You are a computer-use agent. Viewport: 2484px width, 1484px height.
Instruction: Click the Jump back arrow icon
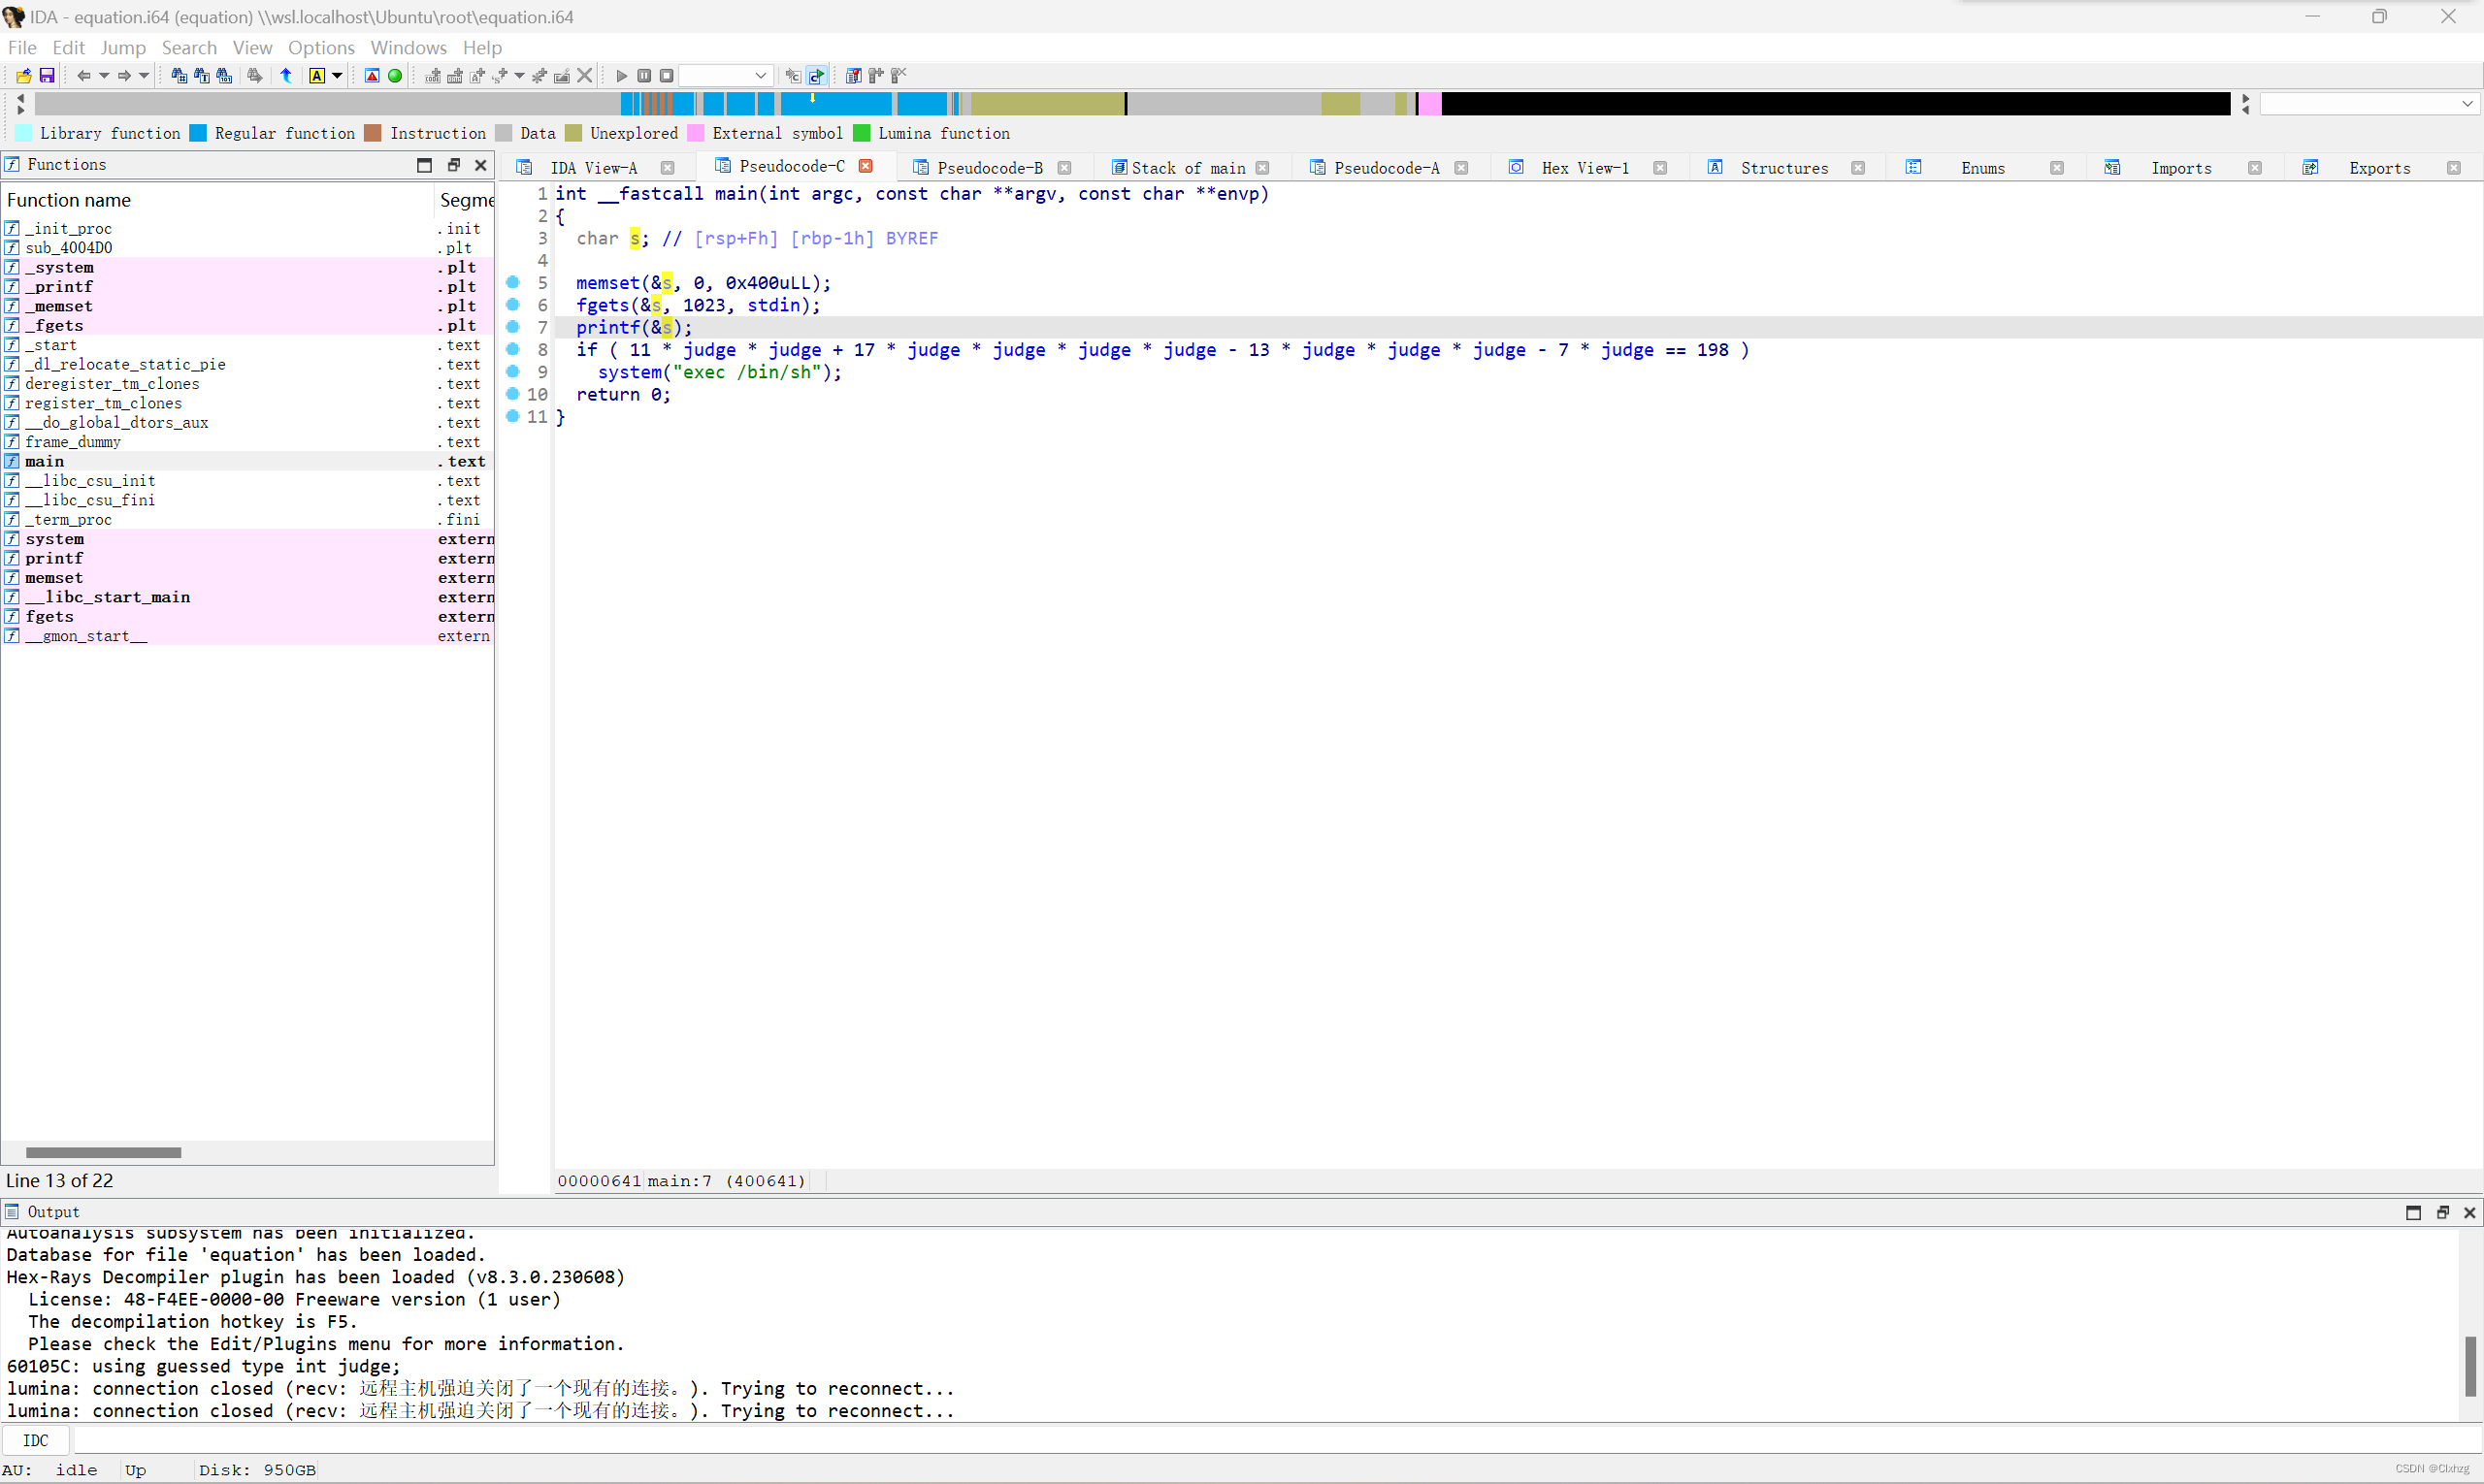(84, 76)
